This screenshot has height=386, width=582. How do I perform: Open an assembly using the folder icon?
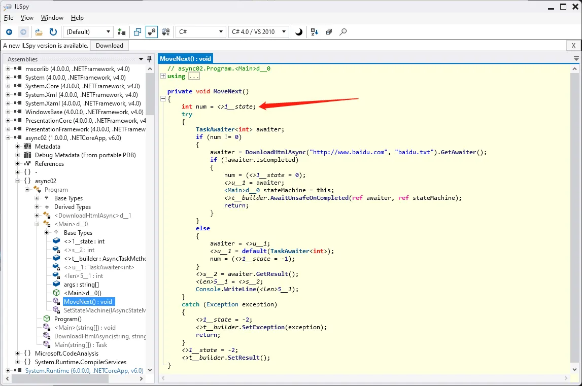coord(39,32)
